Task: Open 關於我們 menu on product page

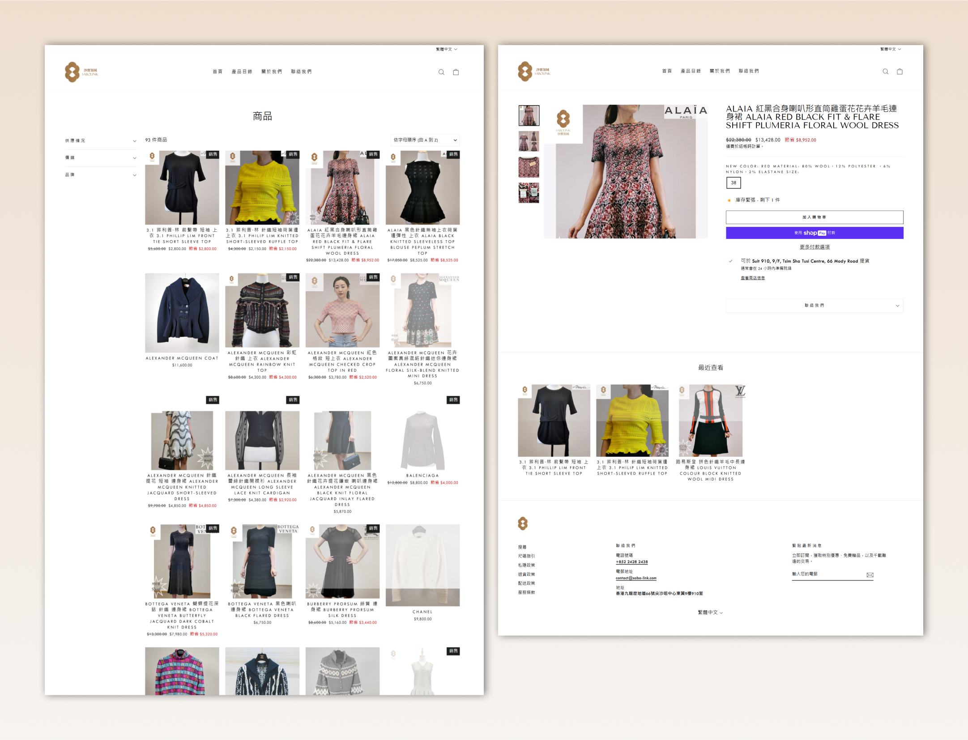Action: coord(719,71)
